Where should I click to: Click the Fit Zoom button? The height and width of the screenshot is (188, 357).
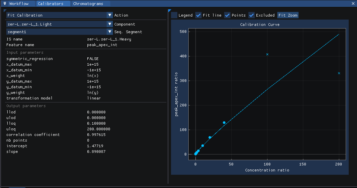pyautogui.click(x=288, y=15)
